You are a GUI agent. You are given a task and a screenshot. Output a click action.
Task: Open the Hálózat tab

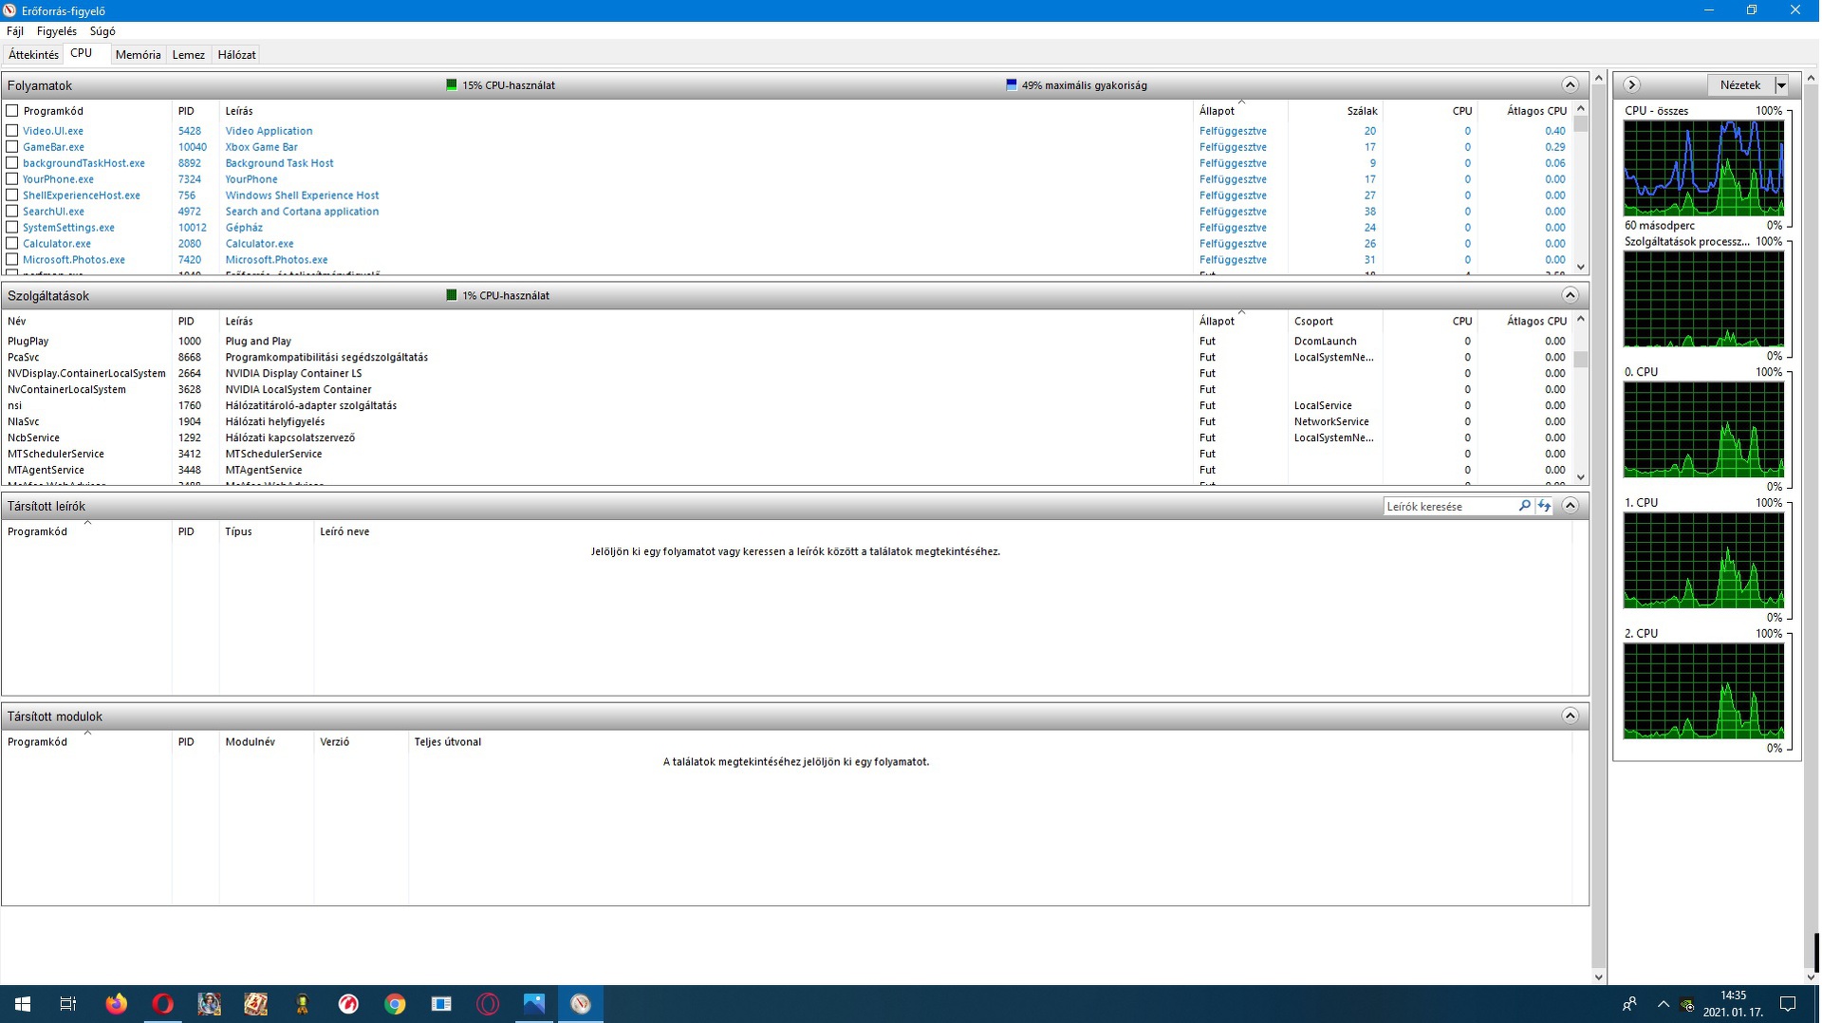point(236,55)
